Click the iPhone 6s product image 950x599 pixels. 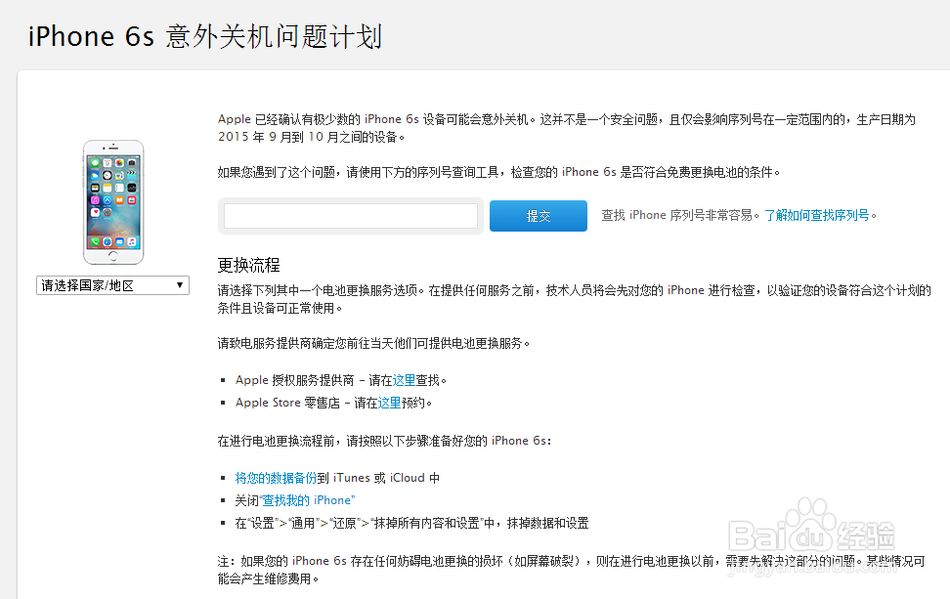coord(113,202)
